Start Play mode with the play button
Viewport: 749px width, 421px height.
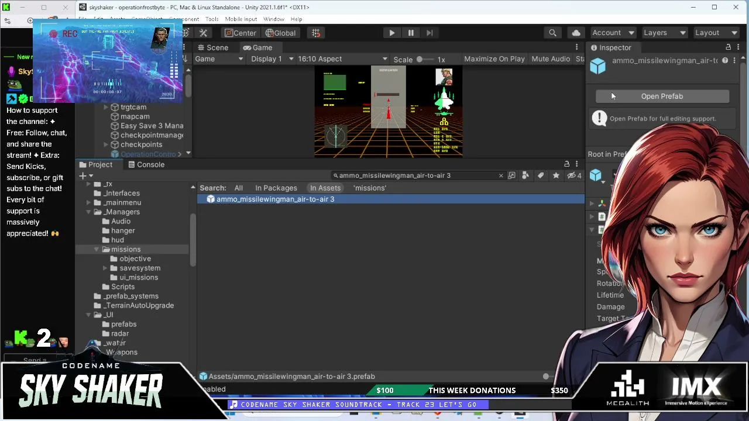point(392,33)
